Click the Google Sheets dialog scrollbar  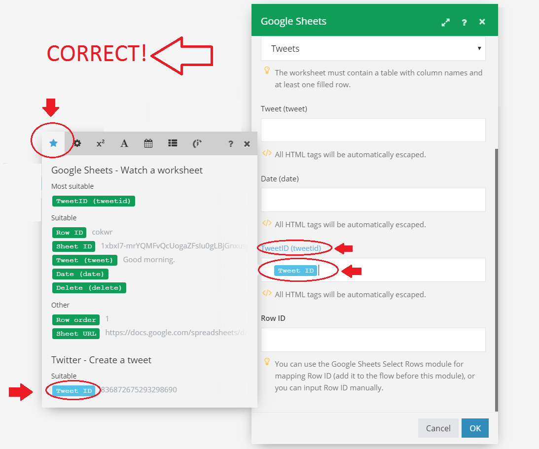(497, 280)
